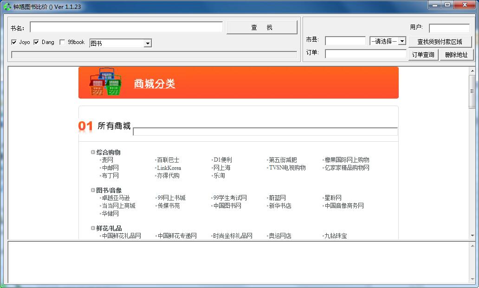Click the orange 01 section number
479x288 pixels.
85,125
